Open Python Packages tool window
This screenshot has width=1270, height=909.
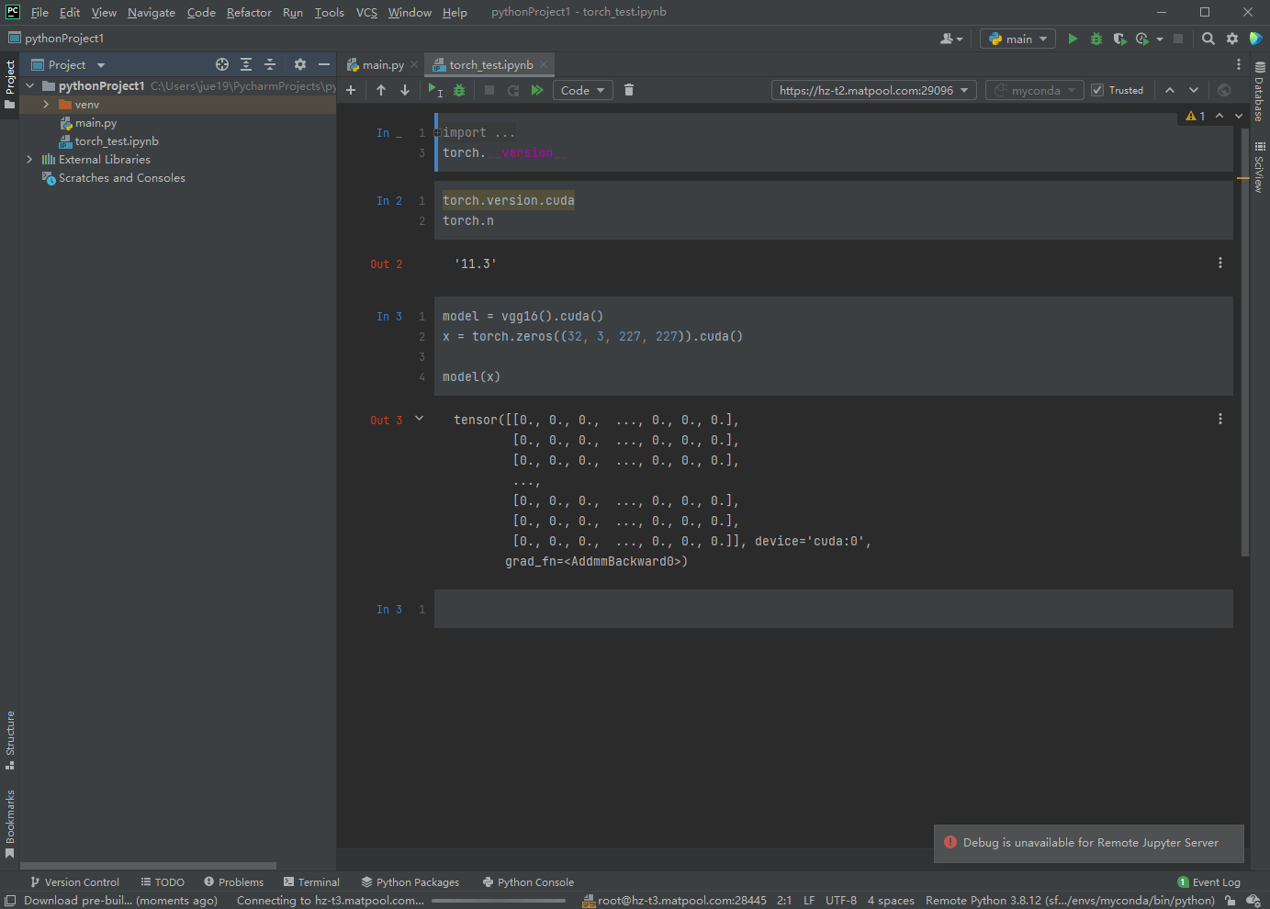pos(410,882)
